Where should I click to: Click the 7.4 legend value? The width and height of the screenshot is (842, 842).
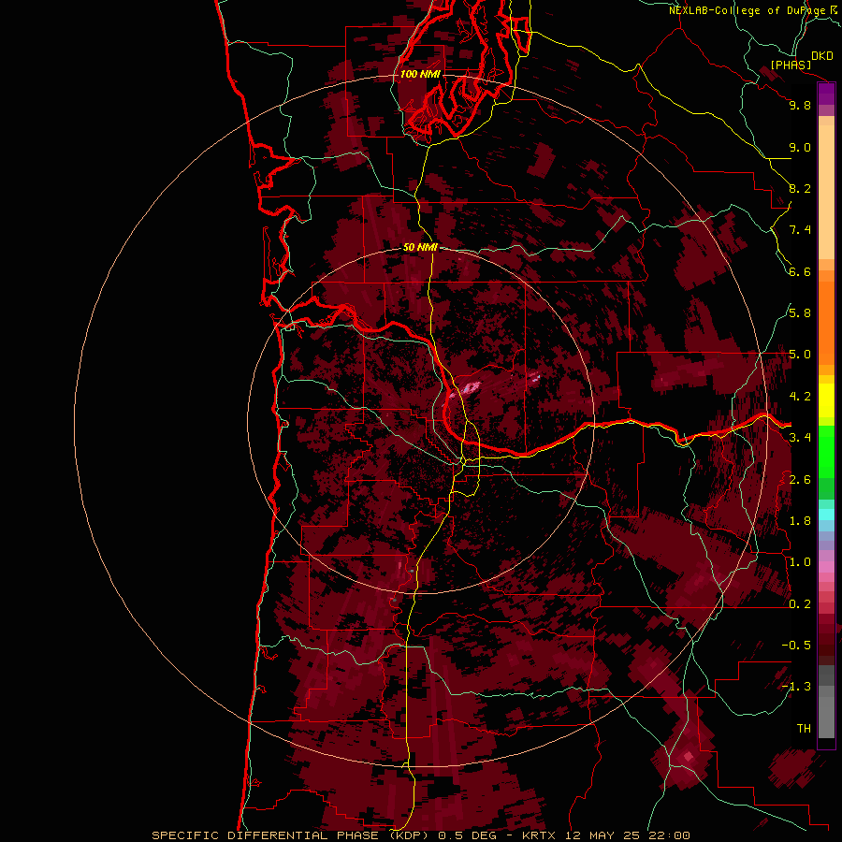tap(800, 230)
